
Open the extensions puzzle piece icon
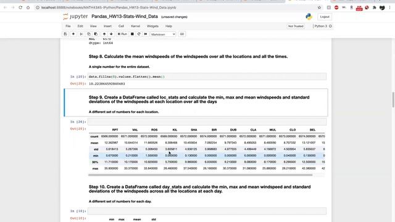[375, 7]
